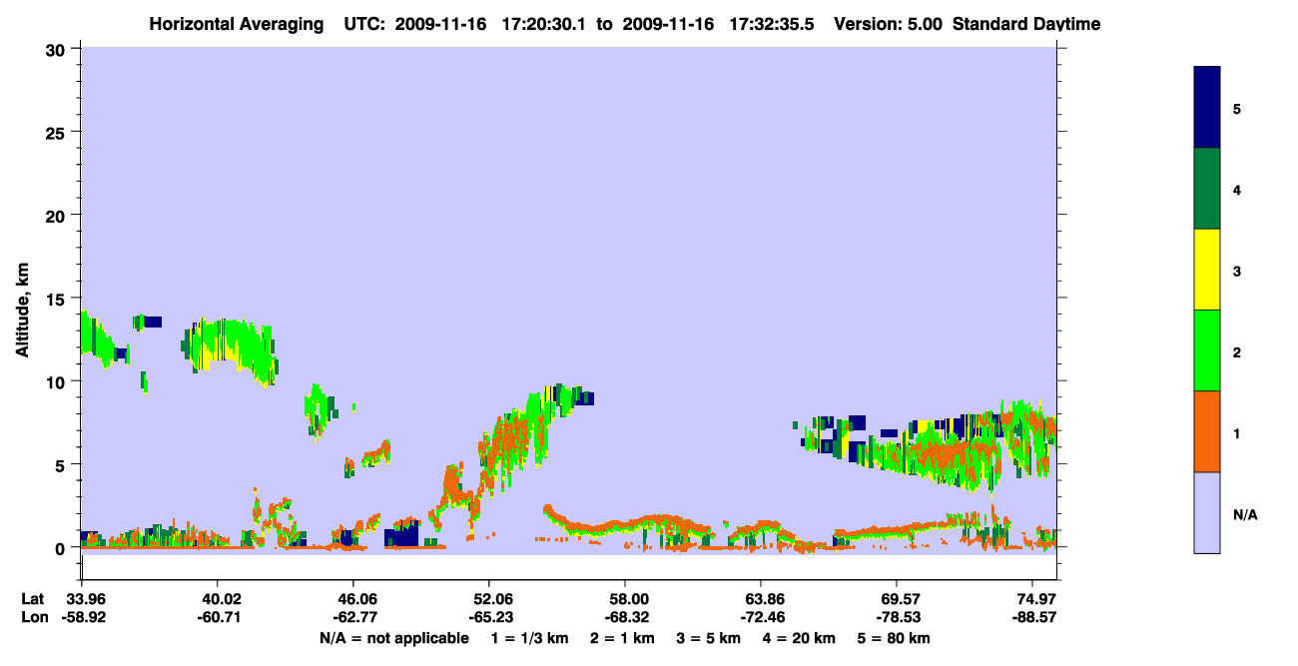Click the altitude tick label 25

pyautogui.click(x=58, y=132)
